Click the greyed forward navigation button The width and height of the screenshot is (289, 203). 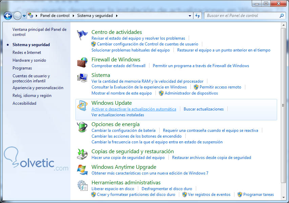[18, 16]
